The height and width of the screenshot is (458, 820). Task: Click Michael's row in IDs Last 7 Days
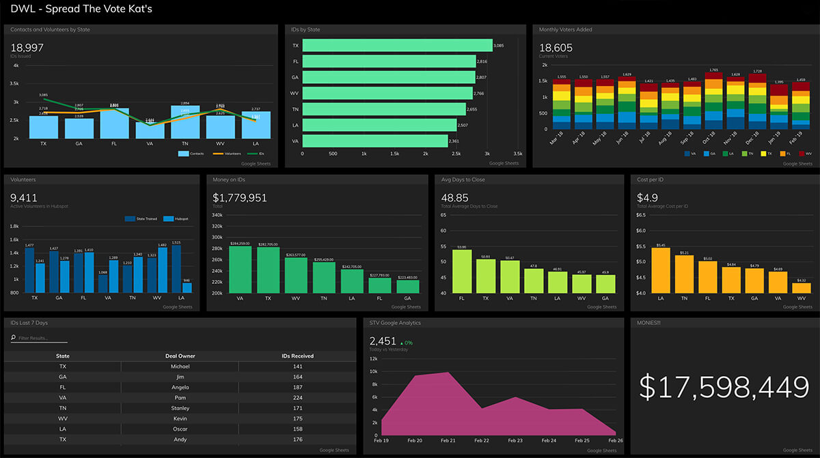tap(180, 366)
